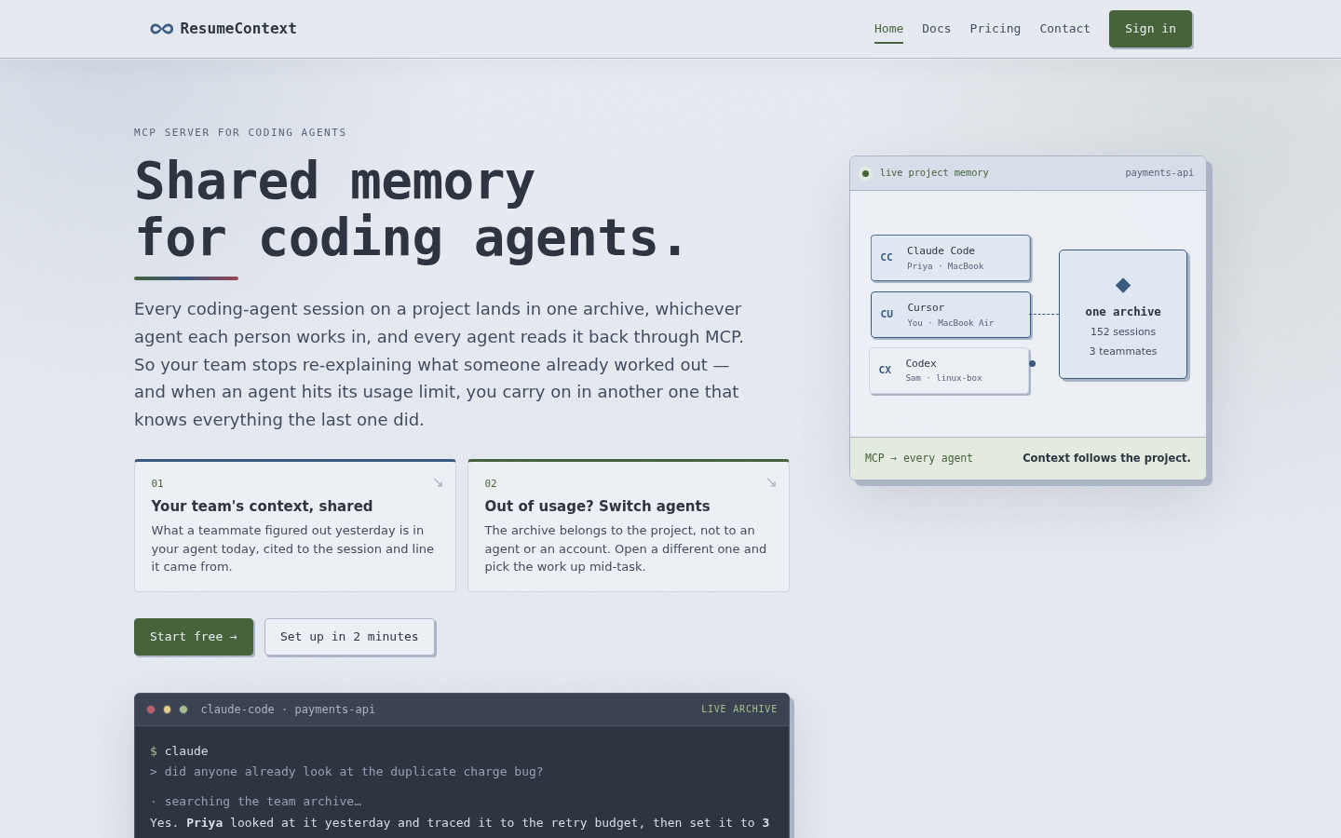Image resolution: width=1341 pixels, height=838 pixels.
Task: Click the diamond icon in one archive box
Action: point(1123,285)
